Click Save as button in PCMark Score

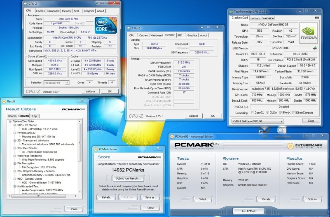[x=151, y=197]
